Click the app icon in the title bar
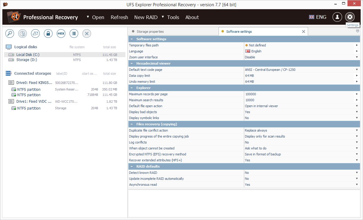This screenshot has height=220, width=363. [x=5, y=4]
